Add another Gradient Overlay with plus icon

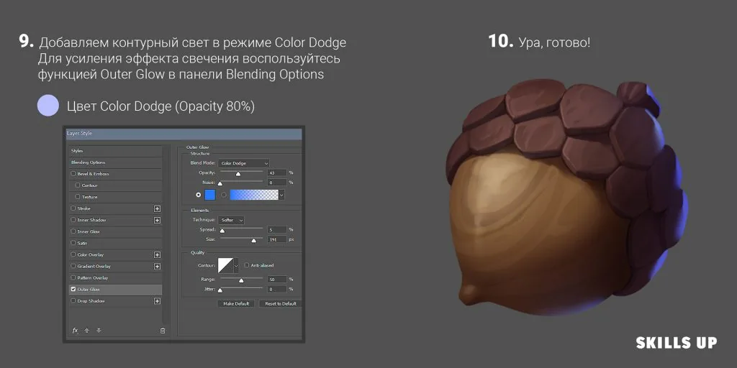pyautogui.click(x=158, y=266)
